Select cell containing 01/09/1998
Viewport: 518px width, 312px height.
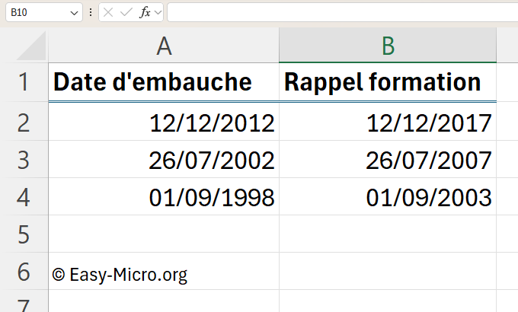(164, 197)
